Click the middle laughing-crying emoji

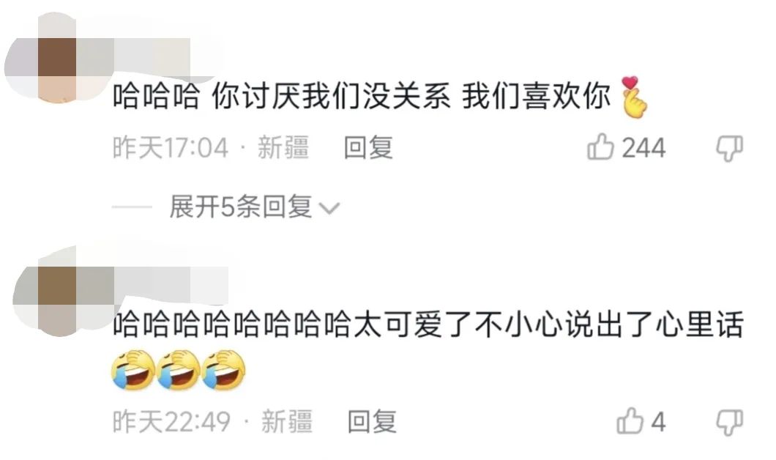(x=178, y=370)
